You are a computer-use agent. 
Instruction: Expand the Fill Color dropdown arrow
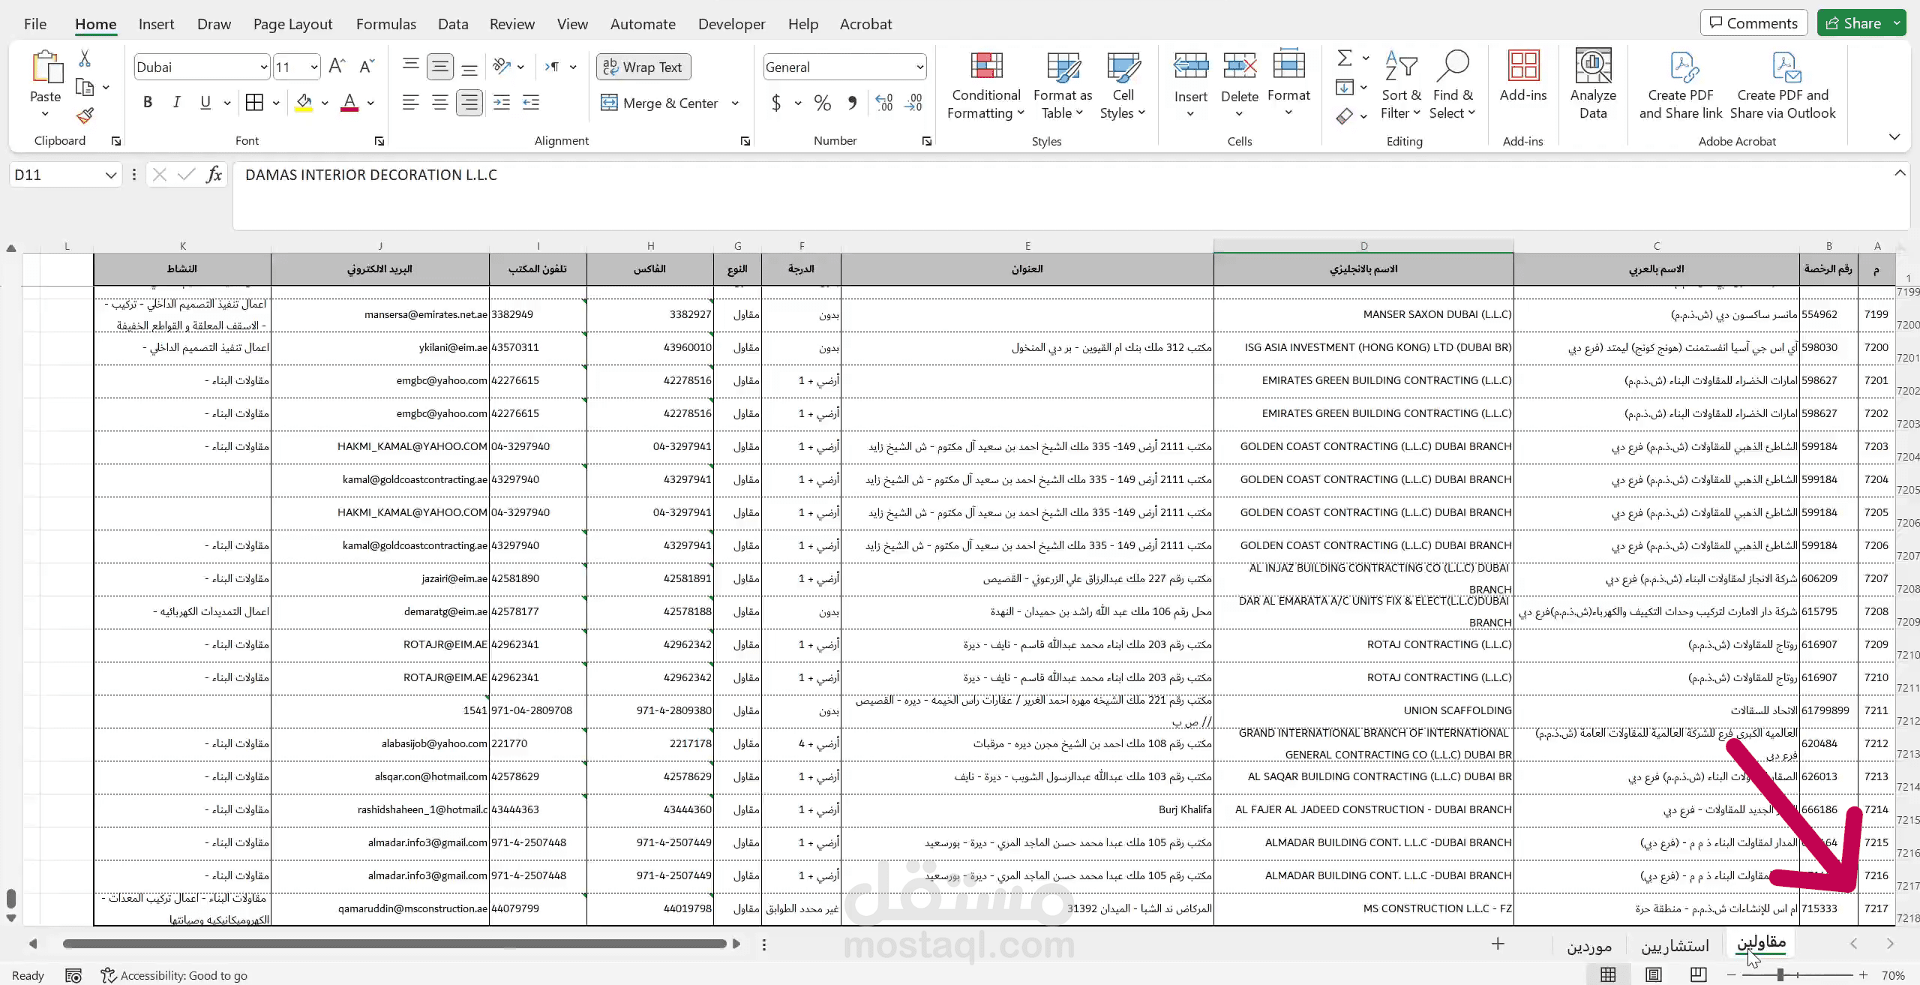coord(324,103)
